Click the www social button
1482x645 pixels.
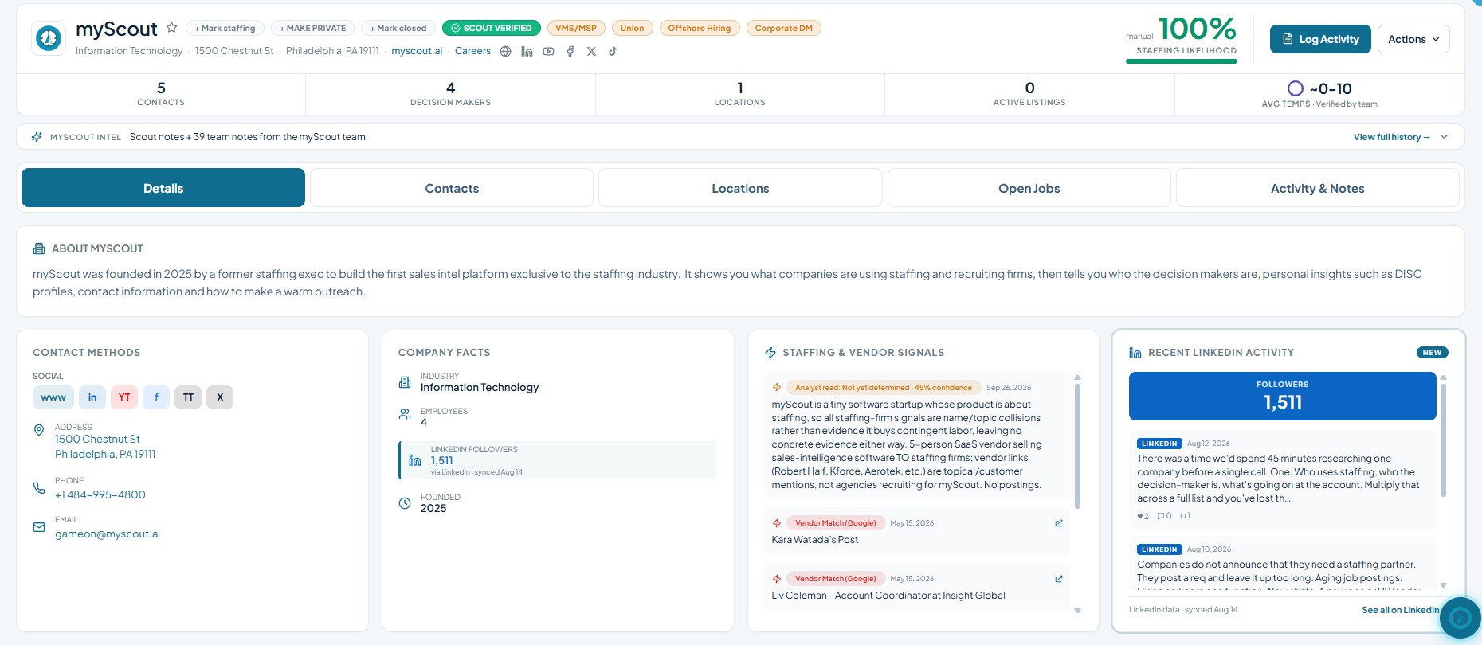coord(53,397)
